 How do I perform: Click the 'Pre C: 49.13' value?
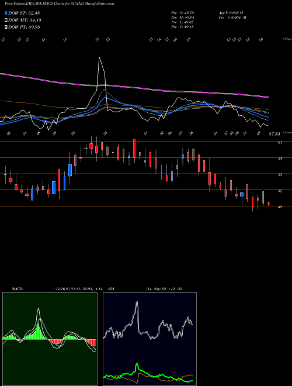[x=183, y=27]
